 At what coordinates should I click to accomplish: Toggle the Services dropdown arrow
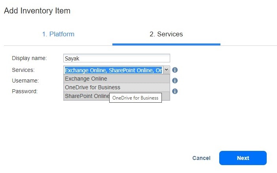pyautogui.click(x=167, y=70)
